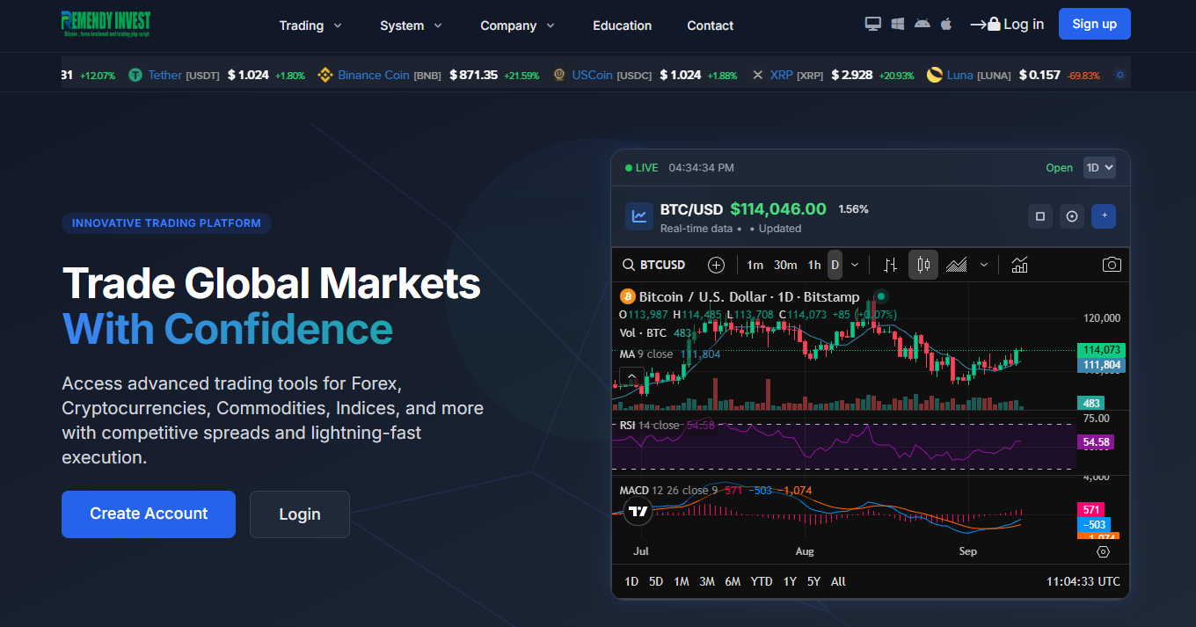Select the 1h interval

click(814, 265)
